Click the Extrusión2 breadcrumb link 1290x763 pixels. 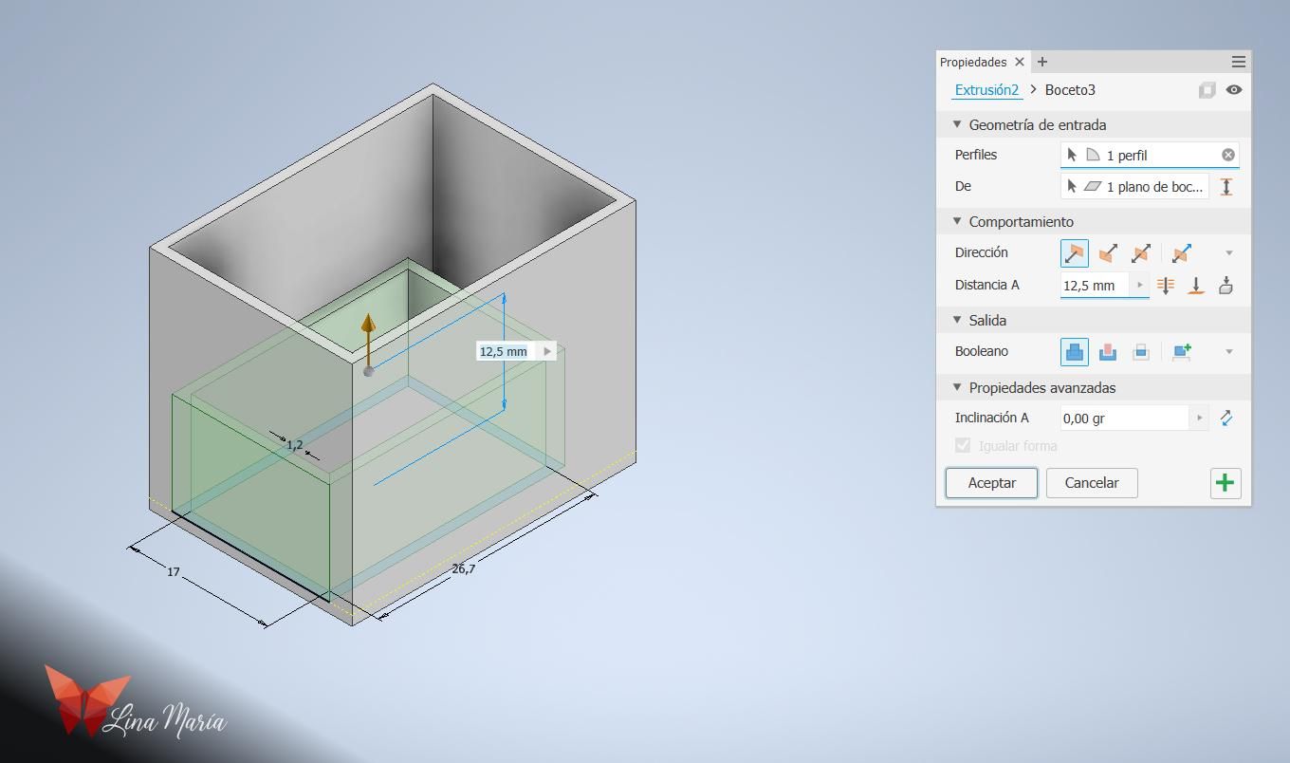(986, 90)
